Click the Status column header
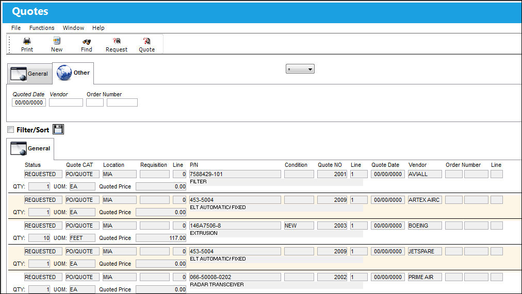The image size is (522, 294). (32, 165)
